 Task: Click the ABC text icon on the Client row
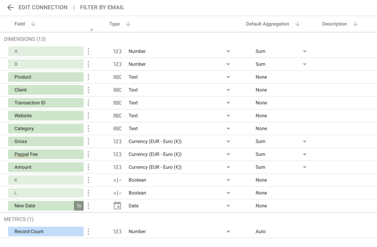pos(117,90)
